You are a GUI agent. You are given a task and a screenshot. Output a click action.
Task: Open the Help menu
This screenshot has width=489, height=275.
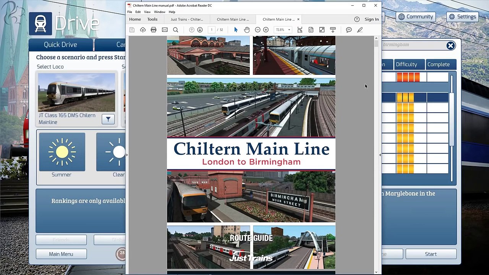pyautogui.click(x=172, y=12)
